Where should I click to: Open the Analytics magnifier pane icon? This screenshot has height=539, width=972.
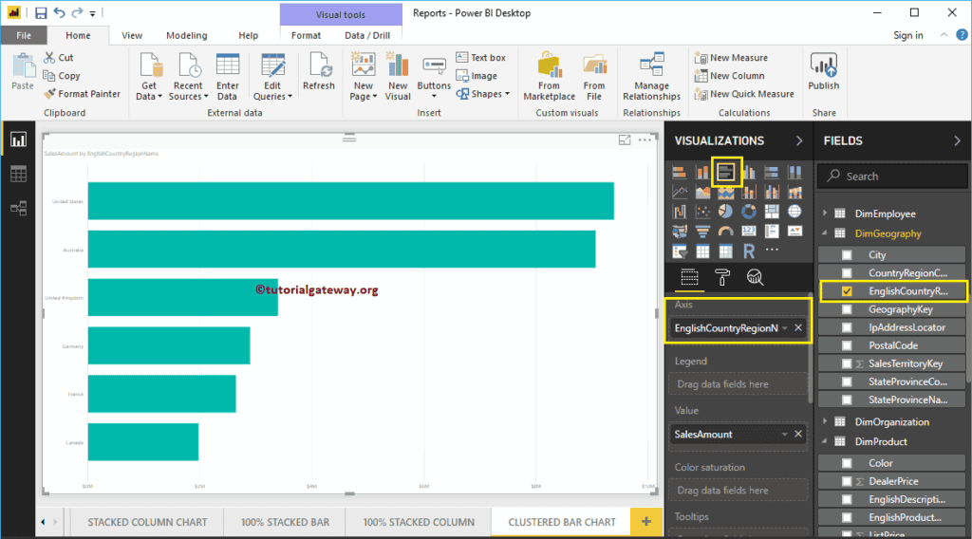[x=756, y=277]
